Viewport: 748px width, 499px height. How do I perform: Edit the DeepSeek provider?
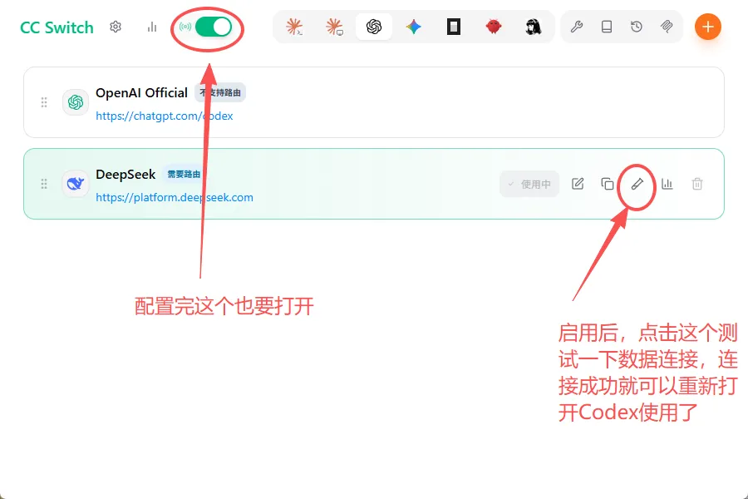click(x=578, y=184)
